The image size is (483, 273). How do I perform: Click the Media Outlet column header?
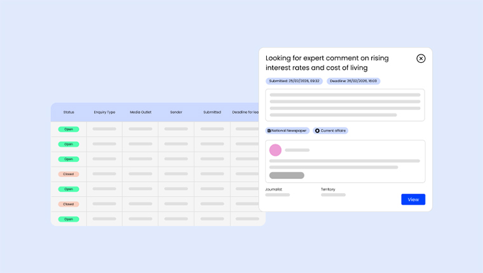(140, 112)
